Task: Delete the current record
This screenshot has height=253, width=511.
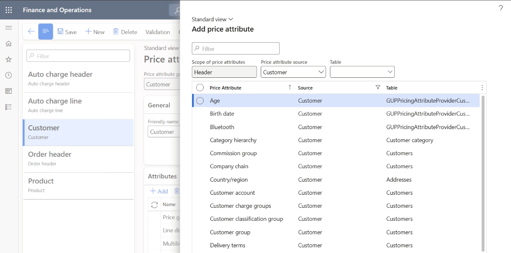Action: pos(125,32)
